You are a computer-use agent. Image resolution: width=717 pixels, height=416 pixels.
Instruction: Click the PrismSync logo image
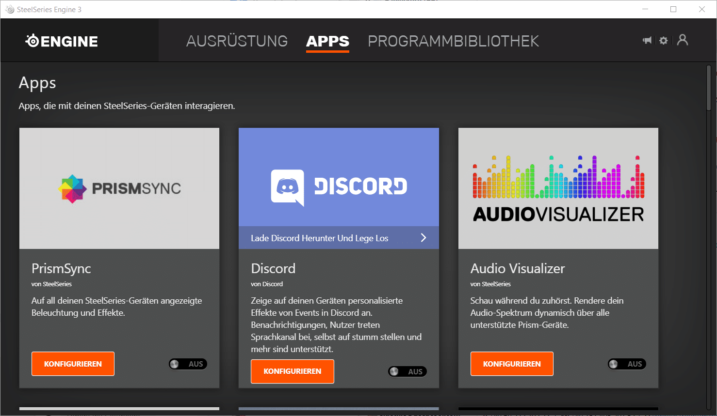(x=119, y=188)
